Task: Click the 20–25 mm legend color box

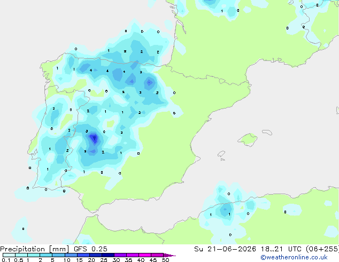Action: point(95,255)
